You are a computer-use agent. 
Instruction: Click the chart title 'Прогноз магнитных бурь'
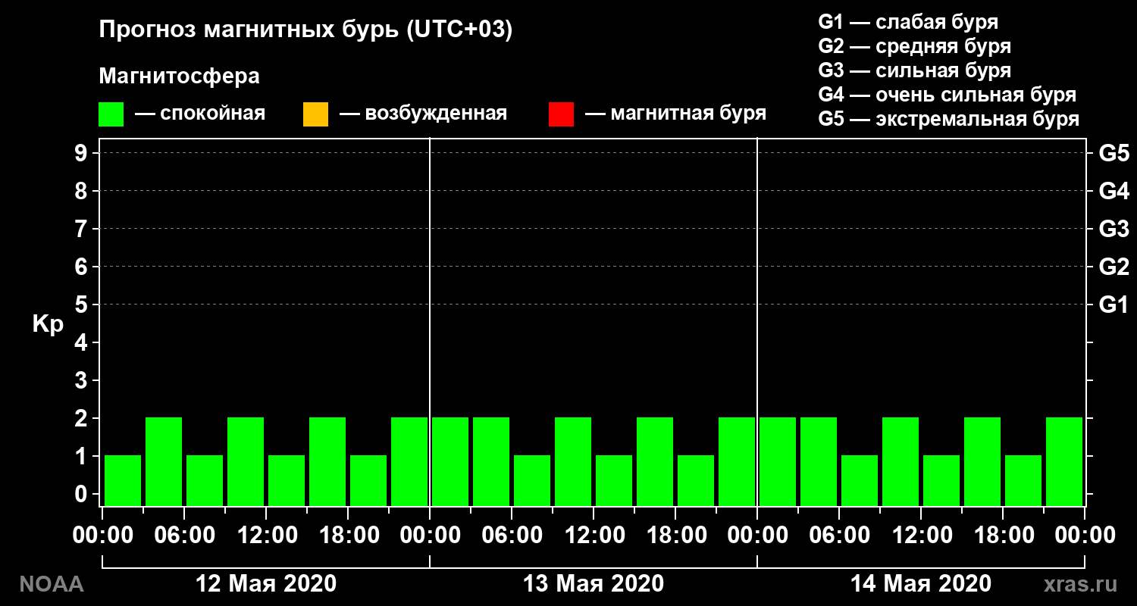(249, 30)
